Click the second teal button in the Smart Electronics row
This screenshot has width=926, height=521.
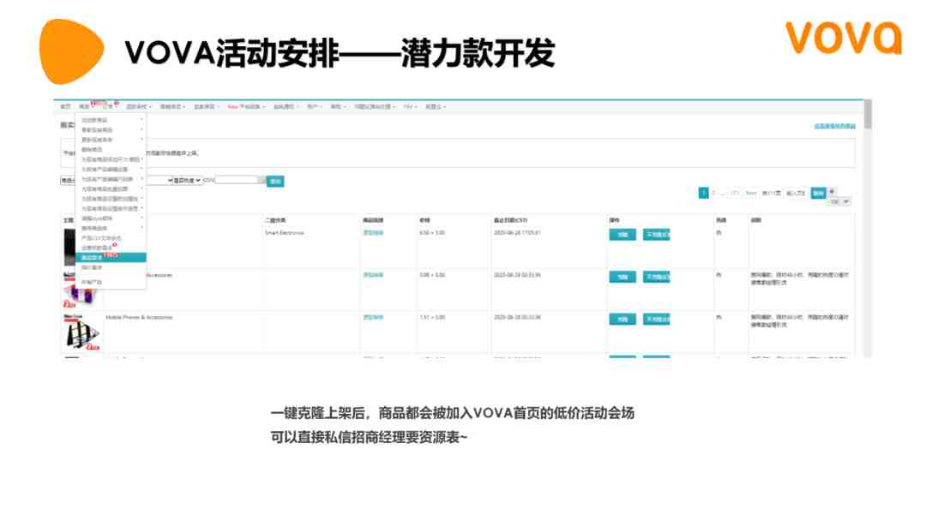pos(656,235)
